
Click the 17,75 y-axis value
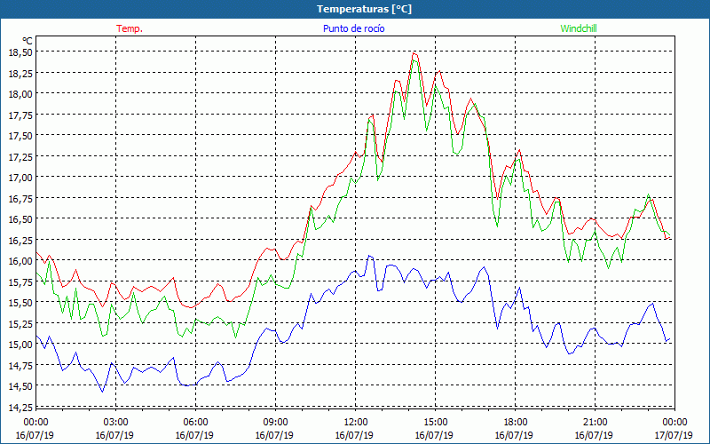click(20, 115)
